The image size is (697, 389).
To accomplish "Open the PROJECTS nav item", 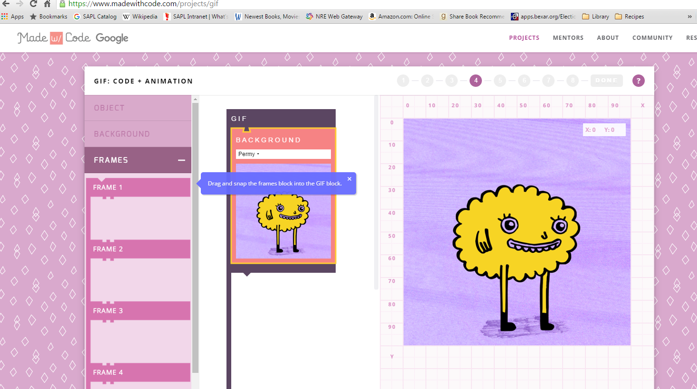I will tap(524, 38).
